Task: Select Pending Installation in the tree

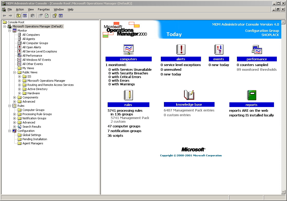Action: (x=35, y=139)
